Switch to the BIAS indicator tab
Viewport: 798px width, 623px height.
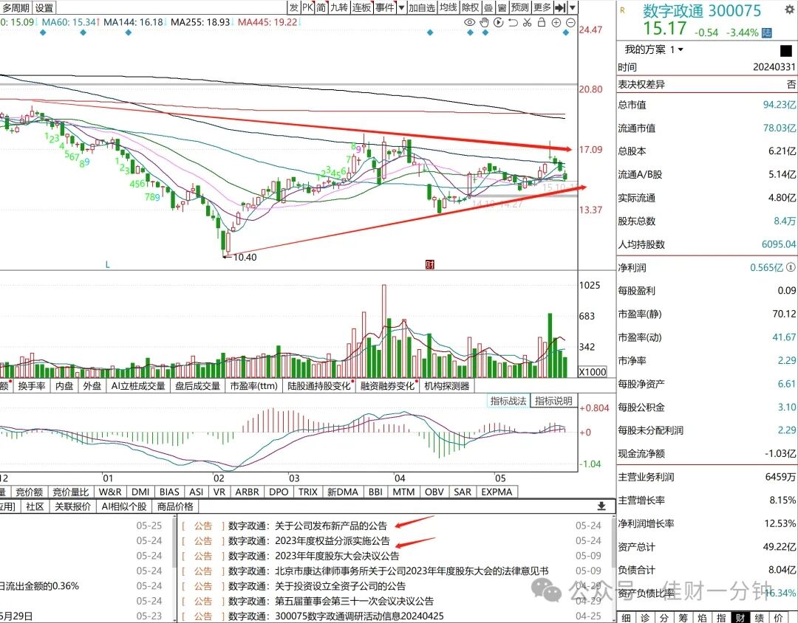pos(169,492)
